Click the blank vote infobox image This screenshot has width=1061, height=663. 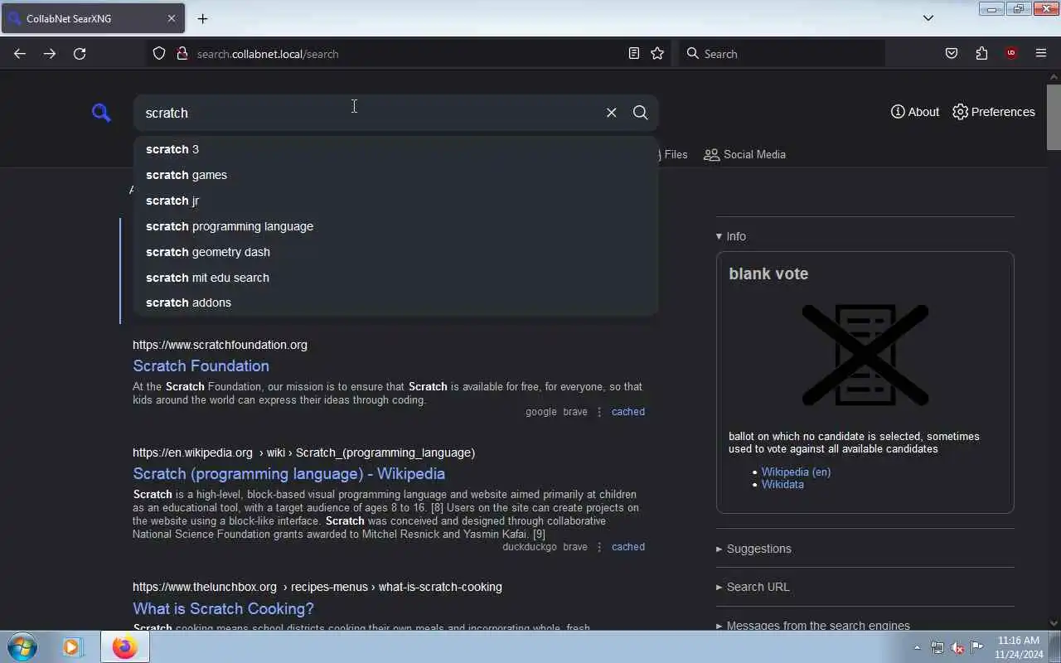point(865,355)
